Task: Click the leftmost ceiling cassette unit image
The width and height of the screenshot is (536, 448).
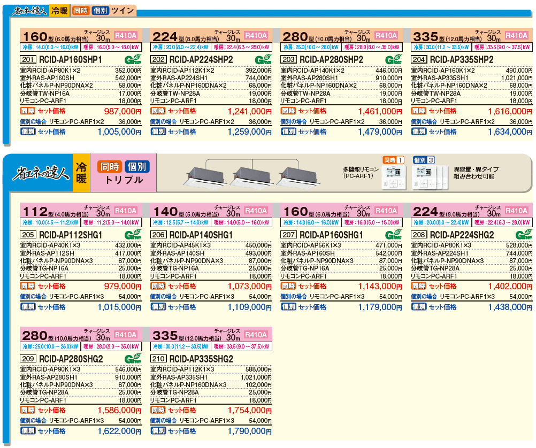Action: click(x=205, y=177)
